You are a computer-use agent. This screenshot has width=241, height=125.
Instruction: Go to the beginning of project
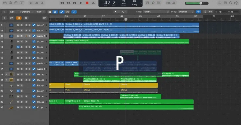(x=75, y=3)
